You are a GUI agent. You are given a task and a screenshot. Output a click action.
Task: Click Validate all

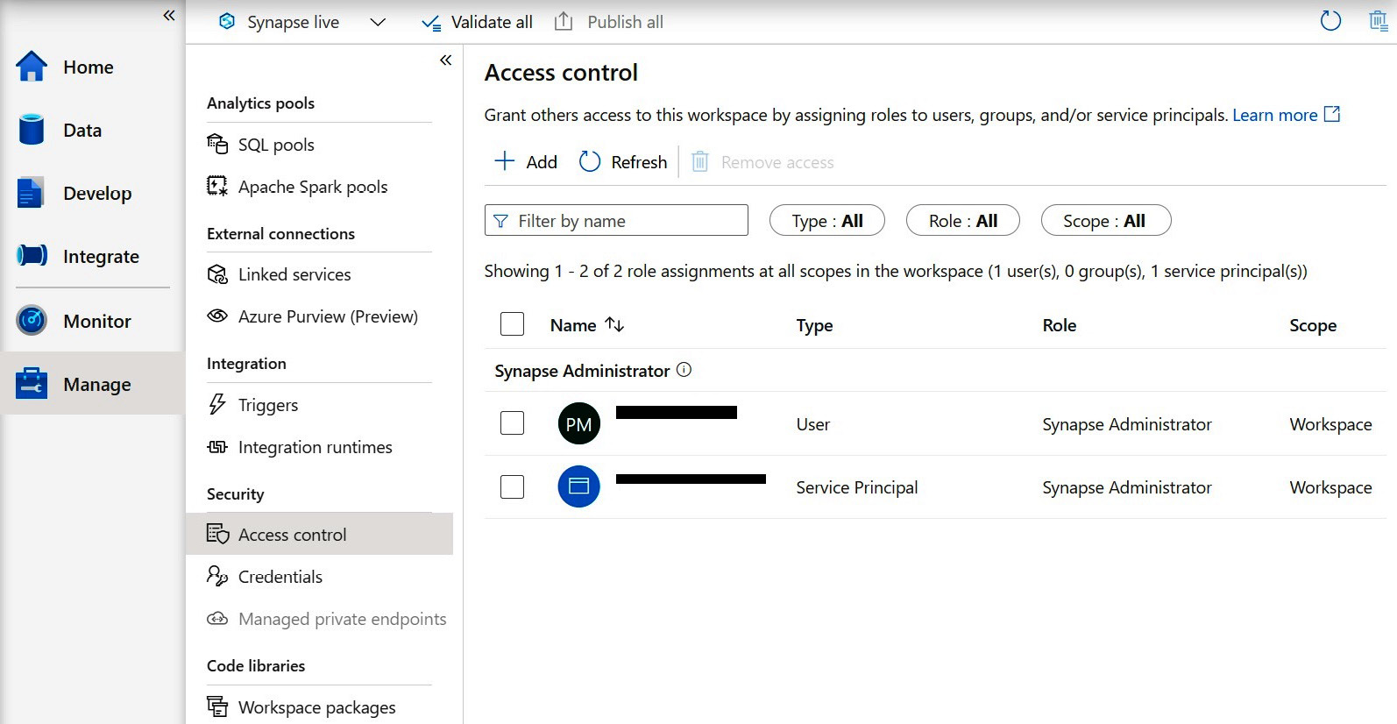[477, 22]
